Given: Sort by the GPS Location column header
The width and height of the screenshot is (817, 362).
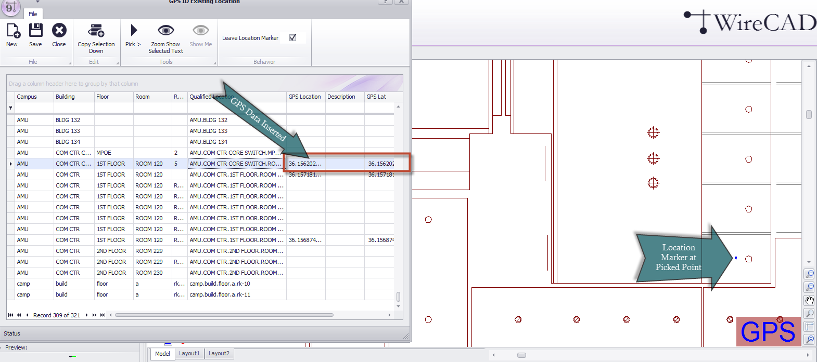Looking at the screenshot, I should point(306,97).
